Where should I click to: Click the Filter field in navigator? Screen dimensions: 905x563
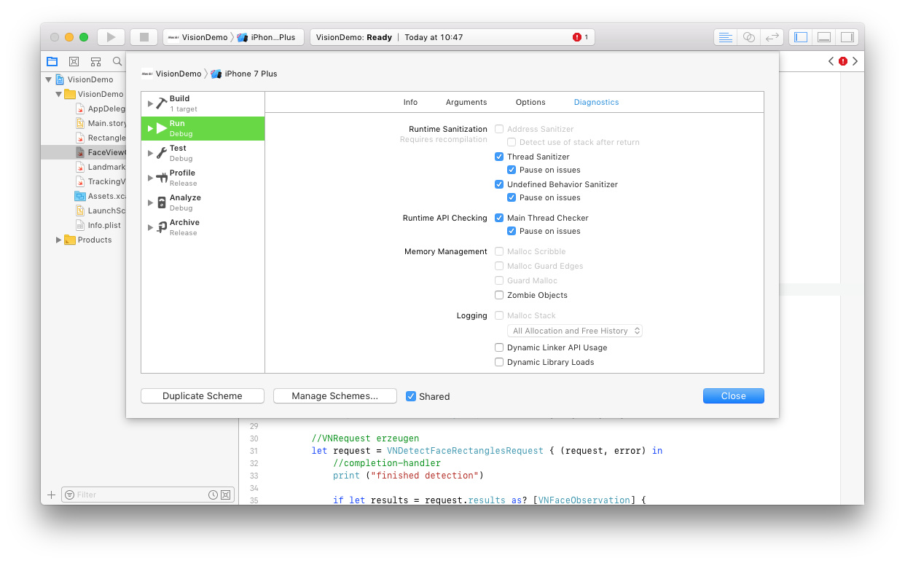tap(138, 495)
